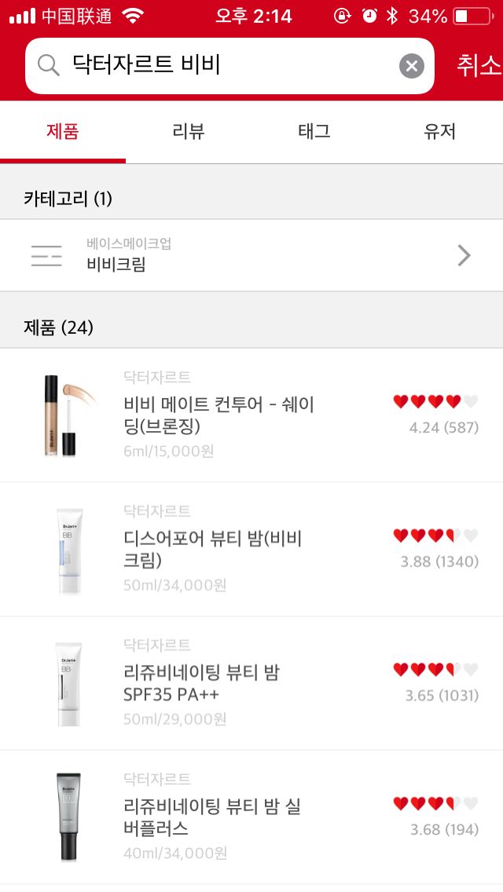The image size is (503, 892).
Task: Open the 태그 tab
Action: [x=314, y=131]
